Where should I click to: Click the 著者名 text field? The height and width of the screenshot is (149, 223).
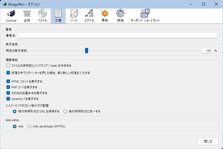[117, 35]
